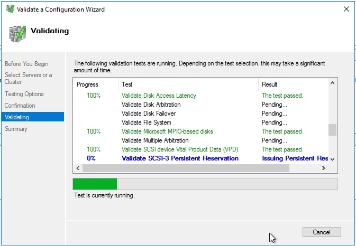Select the Validate Disk Access Latency row
356x246 pixels.
coord(200,96)
